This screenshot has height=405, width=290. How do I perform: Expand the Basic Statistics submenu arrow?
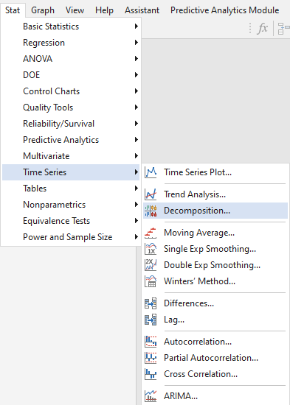[137, 27]
